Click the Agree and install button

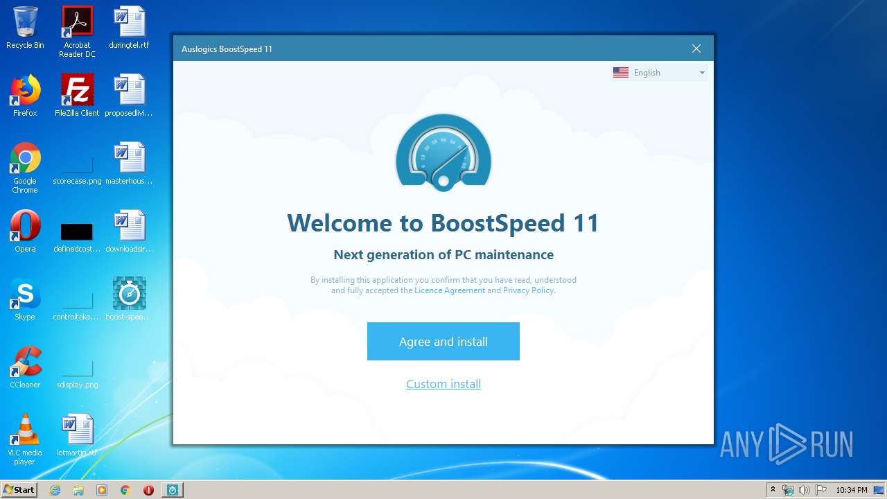click(443, 341)
